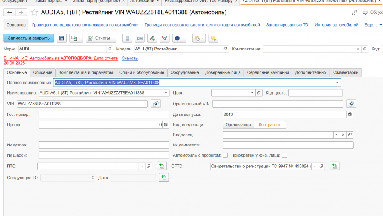Copy link using the chain icon

point(355,13)
